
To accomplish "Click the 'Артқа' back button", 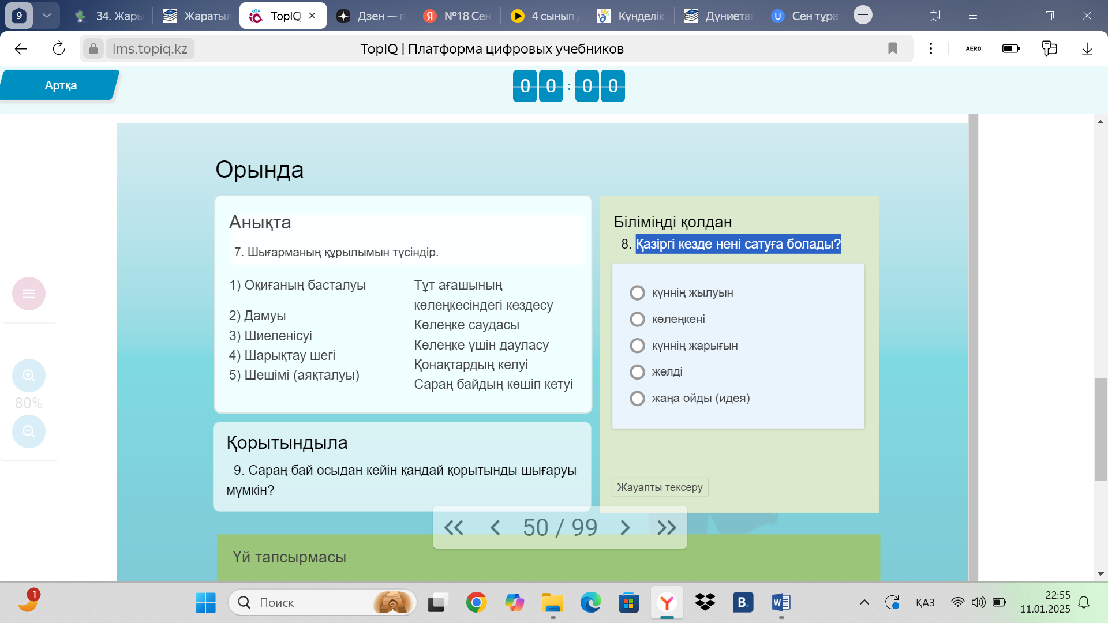I will 60,85.
